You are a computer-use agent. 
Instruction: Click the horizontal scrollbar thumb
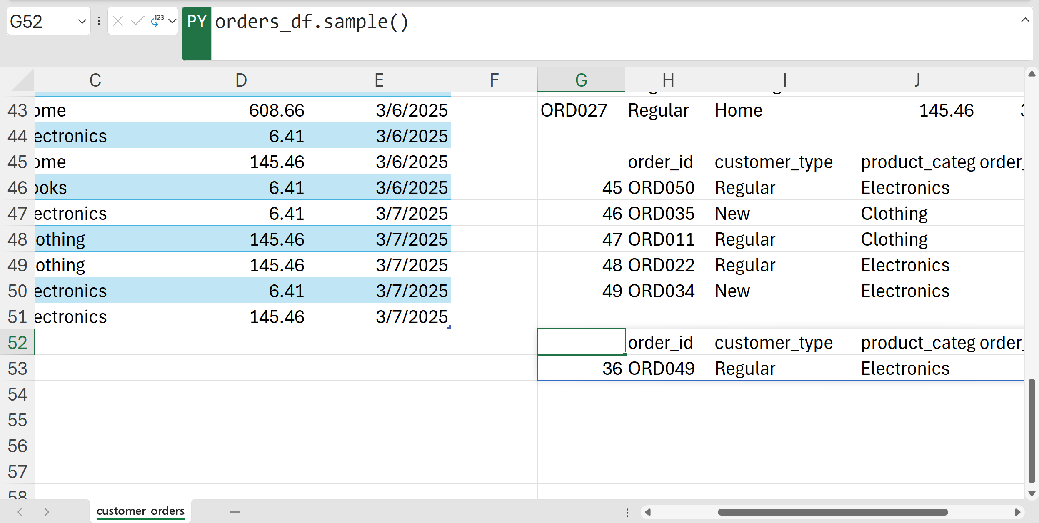tap(832, 512)
